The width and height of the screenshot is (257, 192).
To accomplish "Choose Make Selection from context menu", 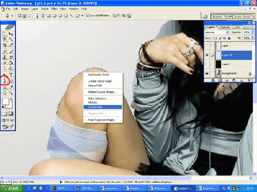I will 103,98.
